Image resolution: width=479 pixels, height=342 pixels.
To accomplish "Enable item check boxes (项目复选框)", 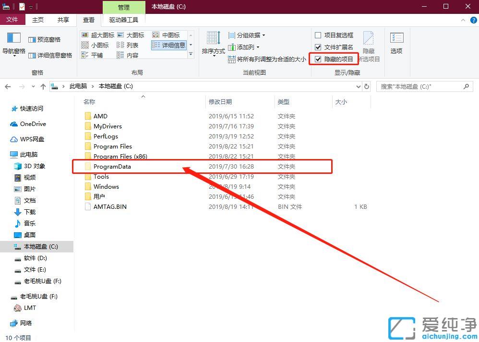I will [318, 34].
